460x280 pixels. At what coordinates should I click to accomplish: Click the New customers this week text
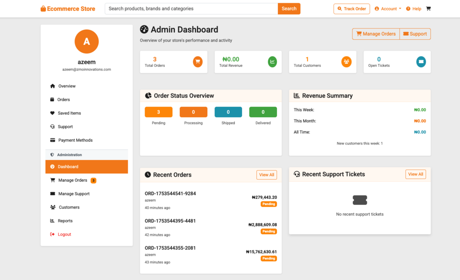[360, 143]
